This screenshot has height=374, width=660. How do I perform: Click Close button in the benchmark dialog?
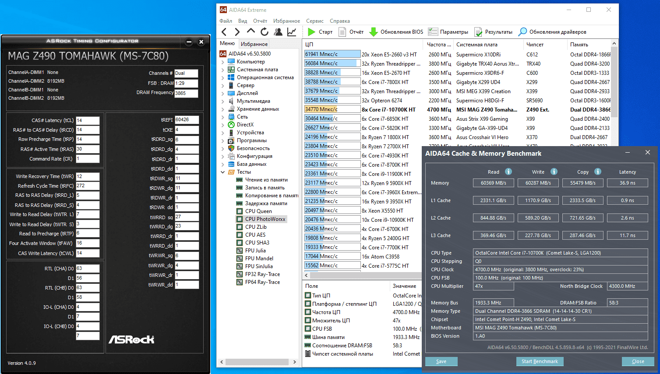638,361
